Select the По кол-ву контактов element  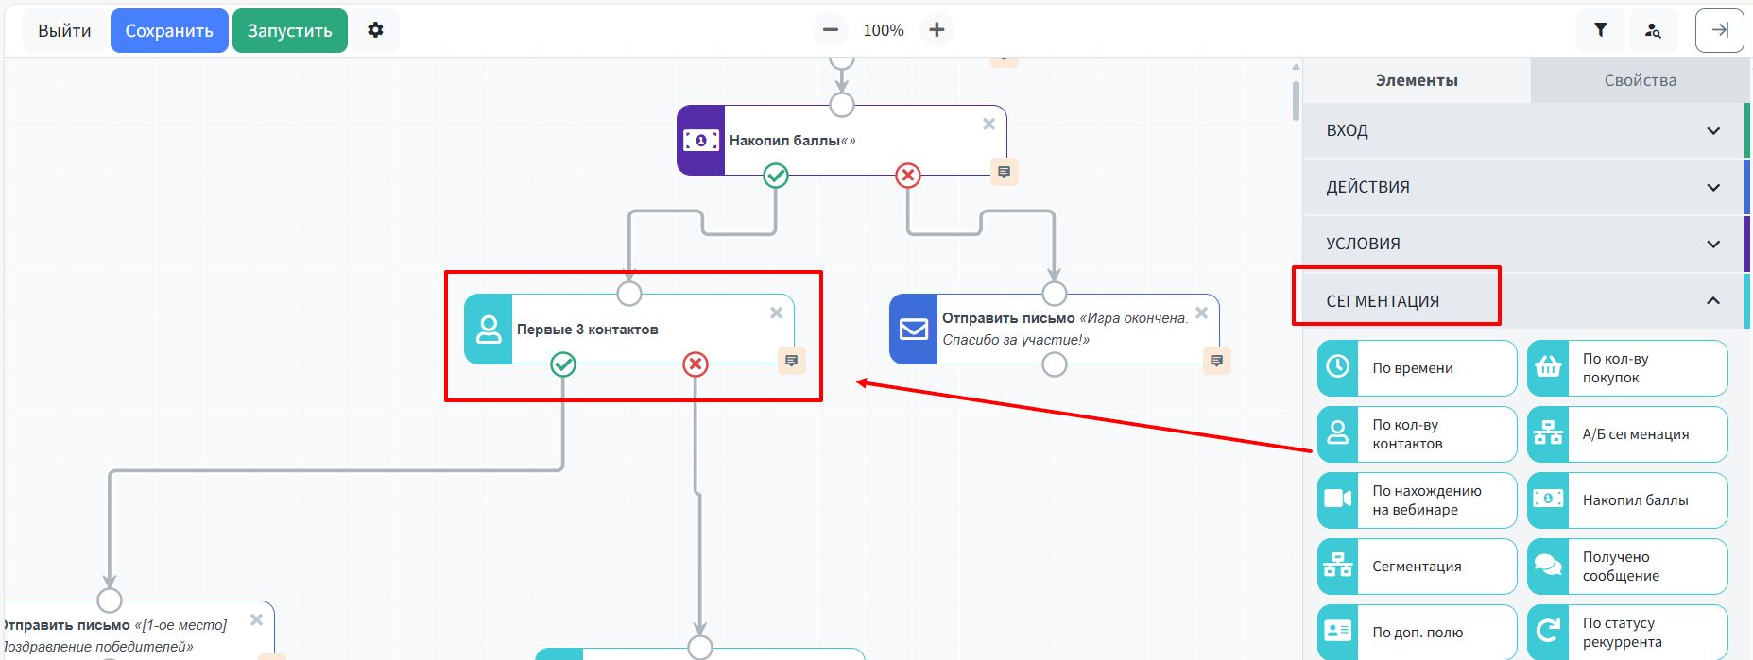click(1417, 434)
